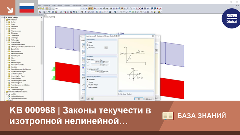The height and width of the screenshot is (135, 240).
Task: Select Volumenkörper in navigator tree
Action: click(16, 31)
